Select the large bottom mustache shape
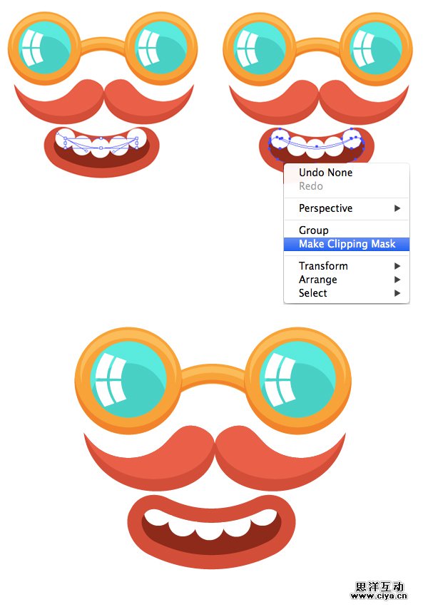Viewport: 428px width, 607px height. tap(215, 458)
